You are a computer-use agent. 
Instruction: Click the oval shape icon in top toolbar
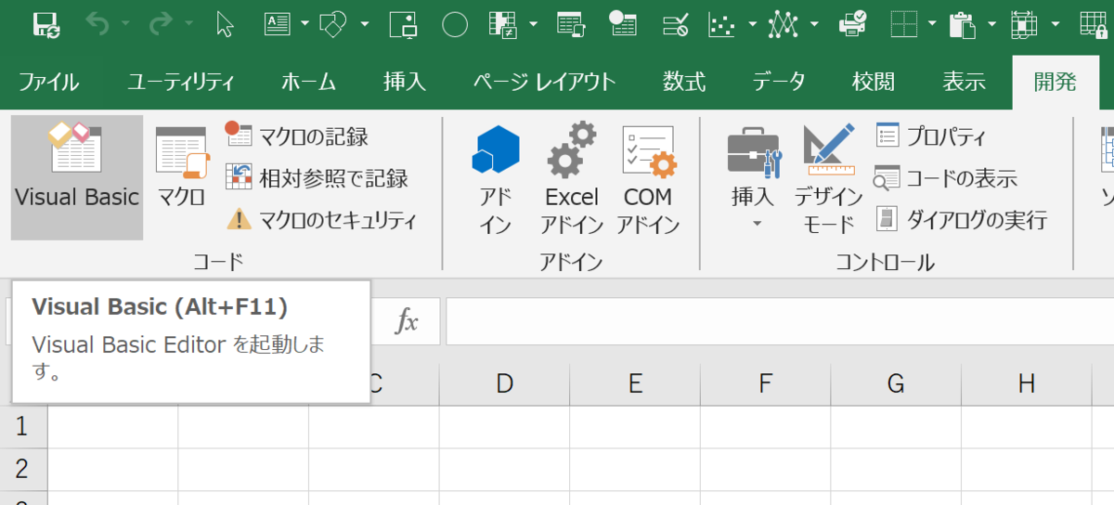click(x=454, y=24)
